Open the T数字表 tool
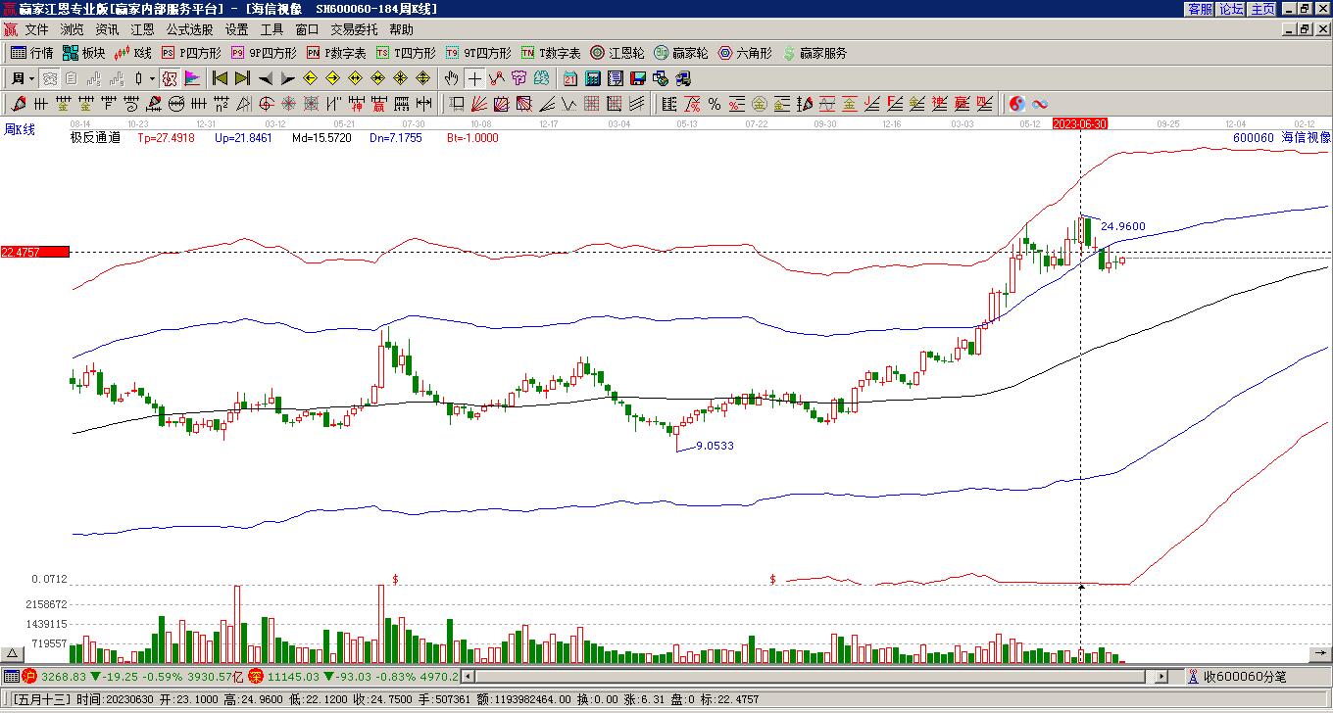Screen dimensions: 1333x713 click(x=551, y=53)
